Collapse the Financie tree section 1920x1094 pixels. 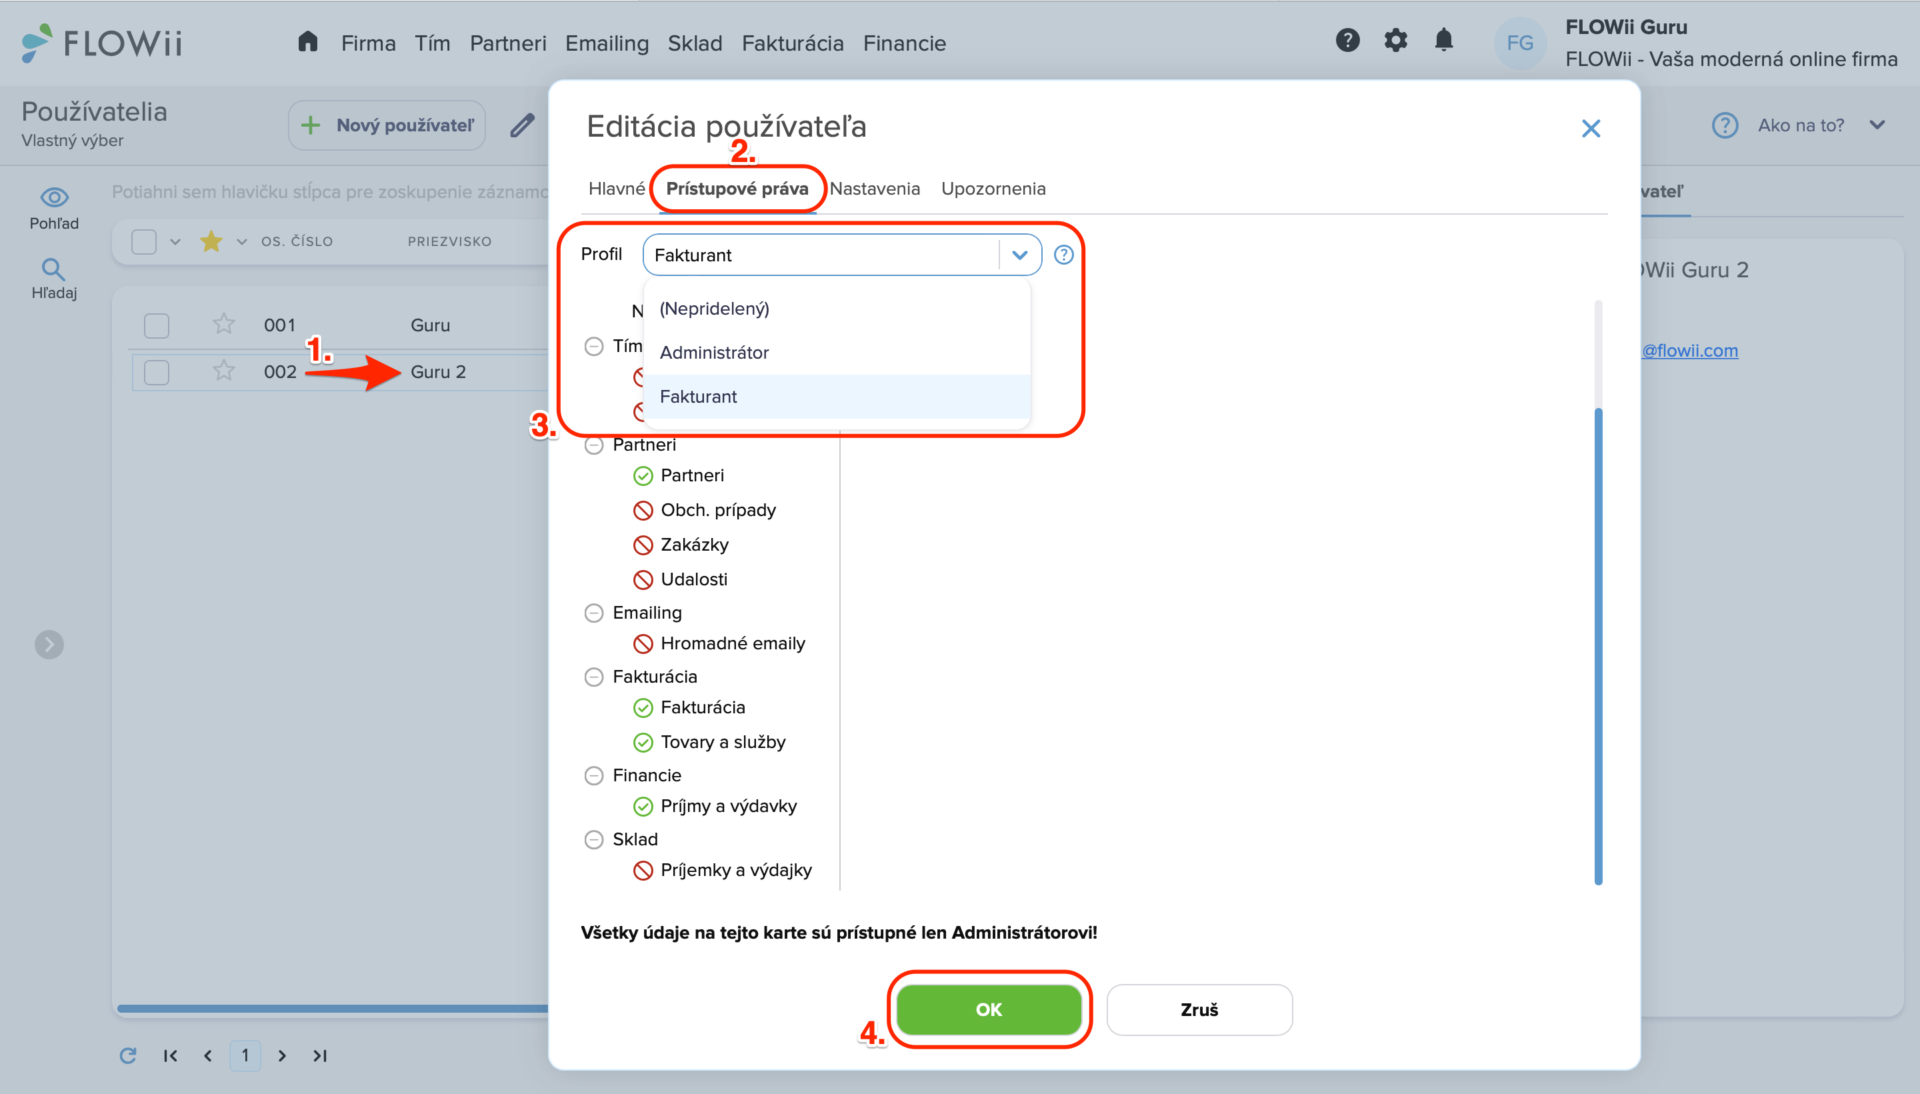(593, 775)
